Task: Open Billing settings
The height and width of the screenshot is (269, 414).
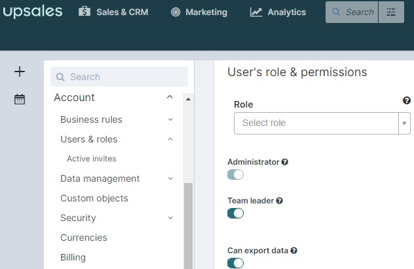Action: pyautogui.click(x=73, y=257)
